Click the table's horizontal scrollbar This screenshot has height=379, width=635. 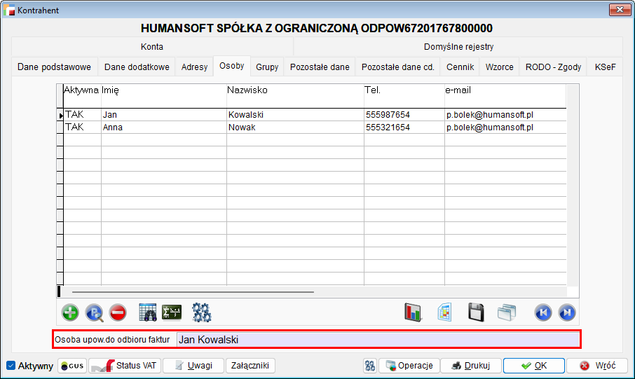193,291
